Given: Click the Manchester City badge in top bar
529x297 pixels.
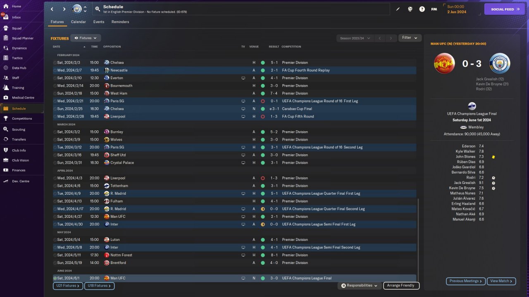Looking at the screenshot, I should [77, 9].
